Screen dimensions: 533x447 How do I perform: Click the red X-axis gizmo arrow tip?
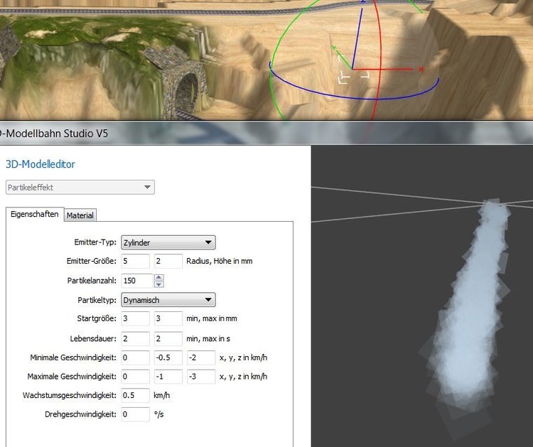click(421, 70)
